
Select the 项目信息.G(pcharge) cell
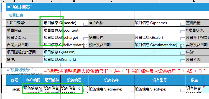click(x=66, y=38)
